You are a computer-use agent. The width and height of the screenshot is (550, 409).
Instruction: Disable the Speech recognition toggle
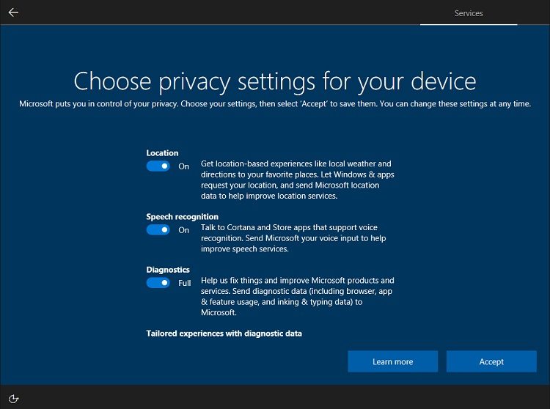(158, 230)
